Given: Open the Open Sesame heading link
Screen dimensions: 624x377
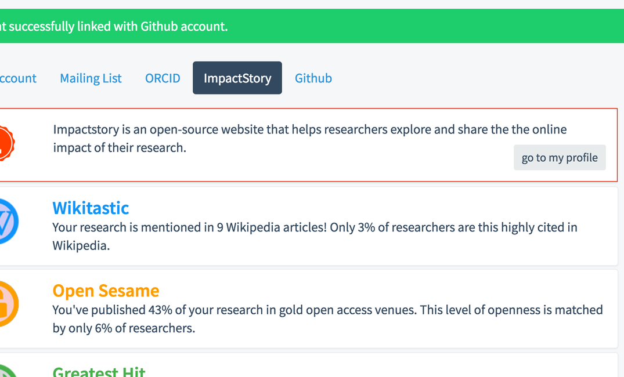Looking at the screenshot, I should pyautogui.click(x=106, y=291).
